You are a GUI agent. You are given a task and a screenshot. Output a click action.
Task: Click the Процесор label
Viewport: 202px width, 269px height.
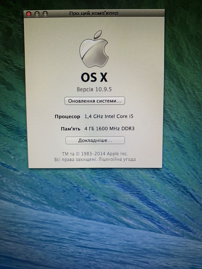(67, 117)
